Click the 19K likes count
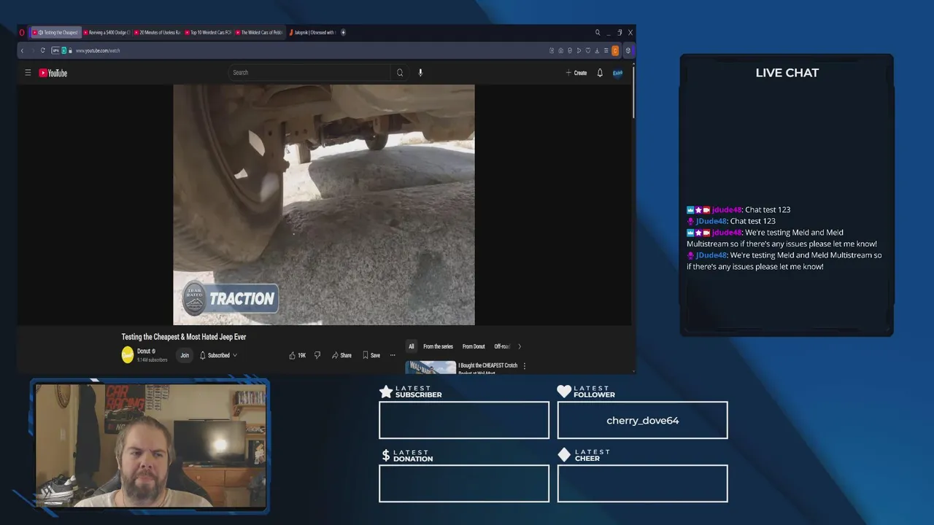 click(302, 355)
